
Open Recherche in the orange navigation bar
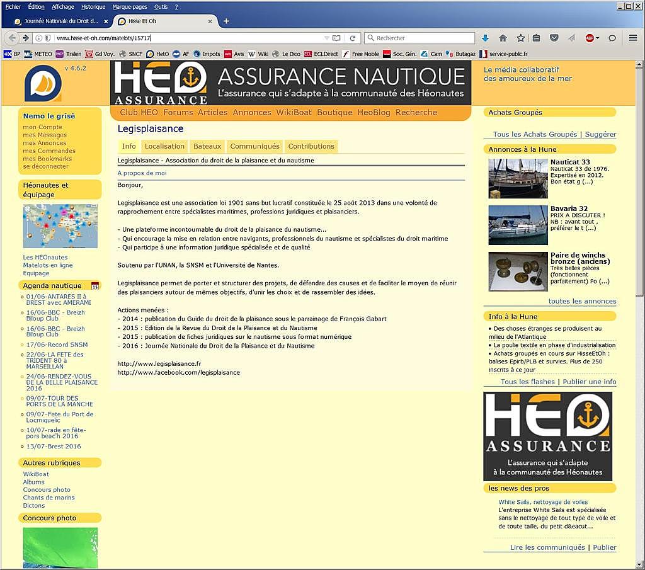(x=416, y=112)
